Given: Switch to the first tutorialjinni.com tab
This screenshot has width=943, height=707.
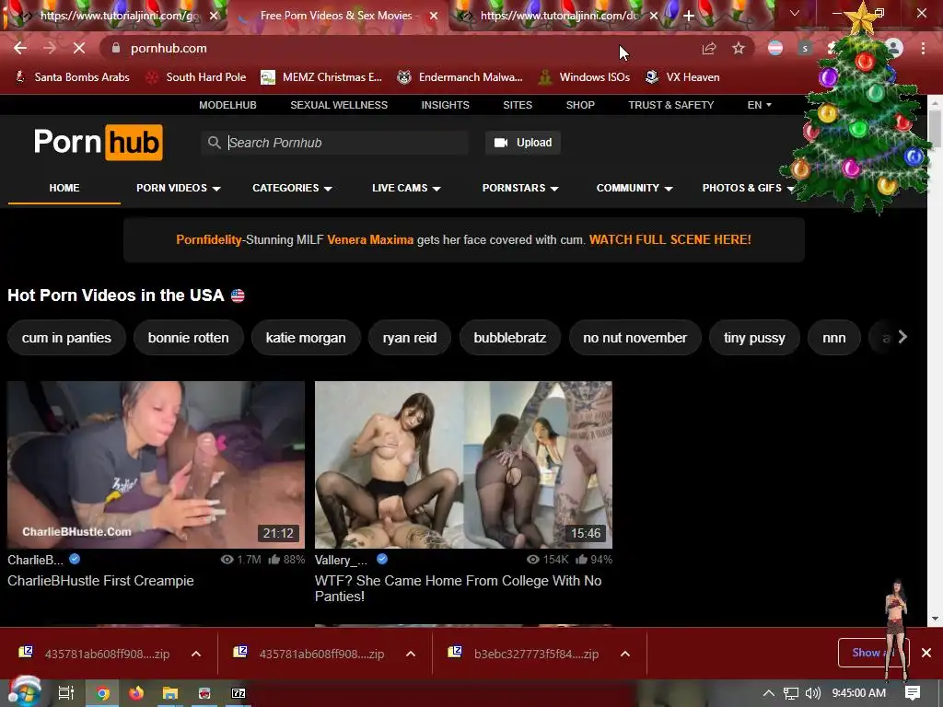Looking at the screenshot, I should (119, 16).
